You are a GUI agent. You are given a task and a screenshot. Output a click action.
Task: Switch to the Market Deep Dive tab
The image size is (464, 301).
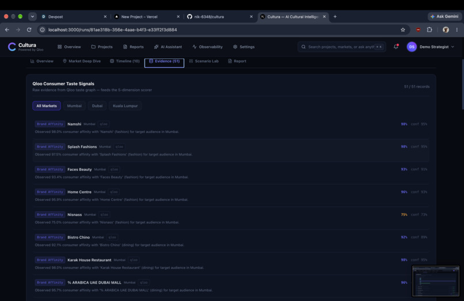pos(82,61)
